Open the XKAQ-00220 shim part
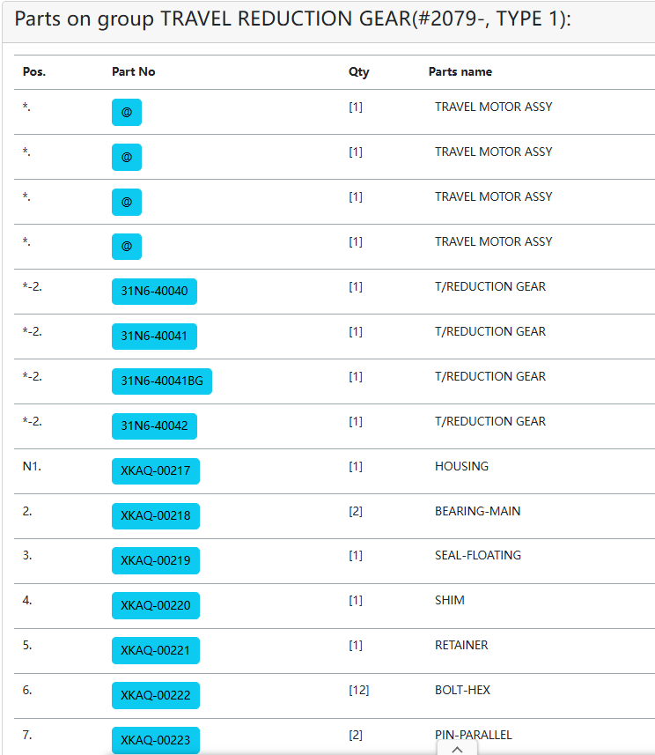Screen dimensions: 655x755 (x=156, y=605)
